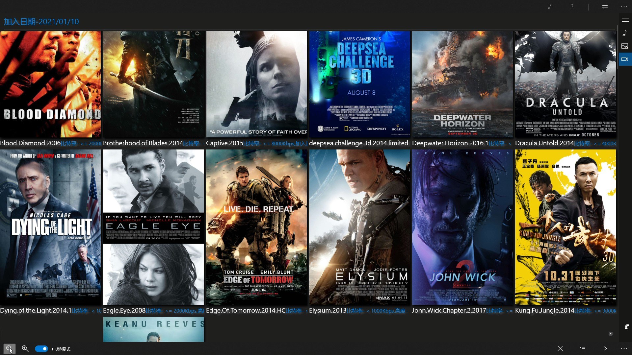
Task: Click the 加入日期-2021/01/10 group header
Action: (x=41, y=22)
